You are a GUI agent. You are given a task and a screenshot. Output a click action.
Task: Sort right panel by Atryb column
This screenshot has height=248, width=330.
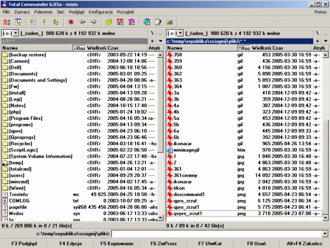[320, 48]
